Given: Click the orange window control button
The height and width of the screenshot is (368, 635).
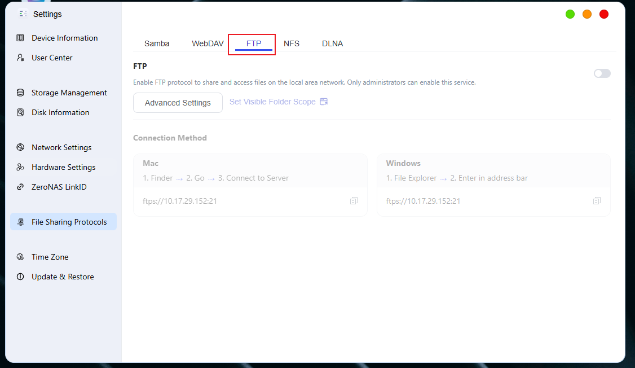Looking at the screenshot, I should click(x=587, y=14).
